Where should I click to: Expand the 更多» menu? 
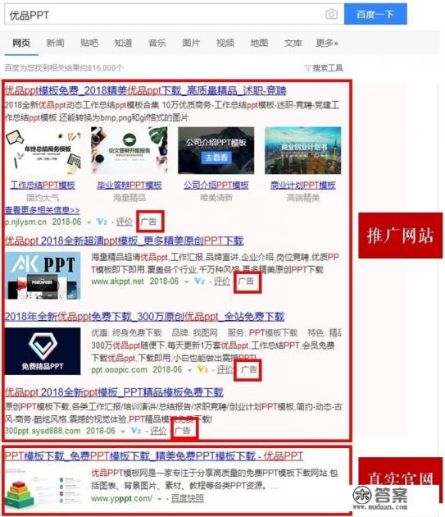(327, 43)
